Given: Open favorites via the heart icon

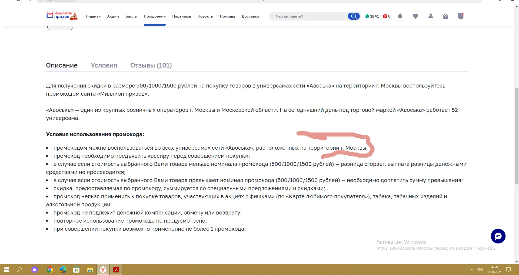Looking at the screenshot, I should [x=415, y=16].
